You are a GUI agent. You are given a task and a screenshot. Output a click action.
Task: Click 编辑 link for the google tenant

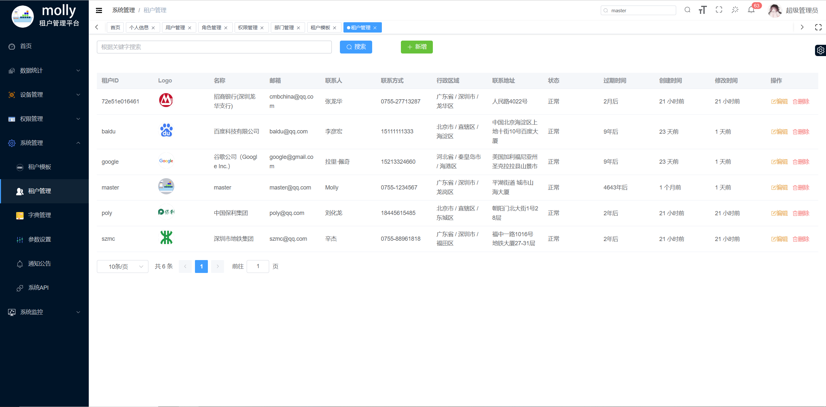click(779, 162)
